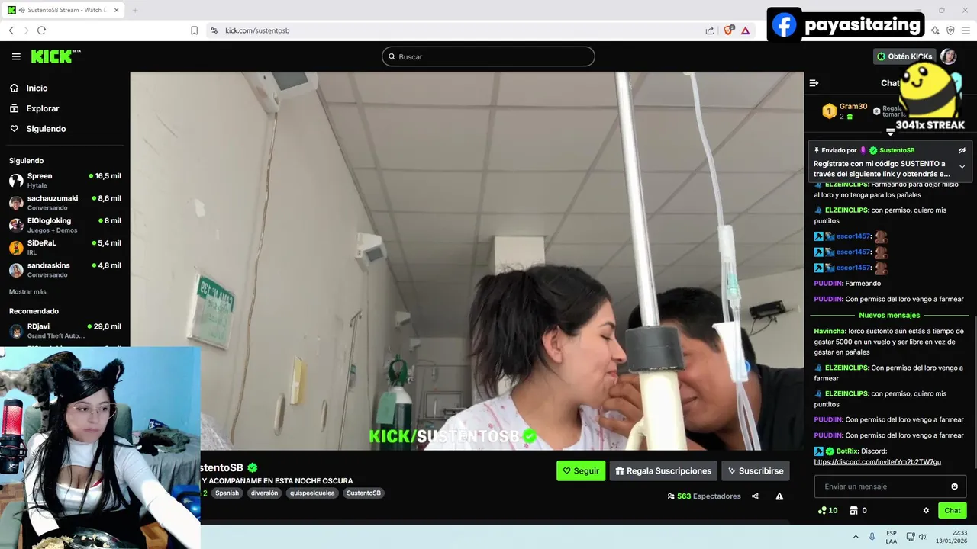Open Siguiendo in sidebar

(x=38, y=129)
